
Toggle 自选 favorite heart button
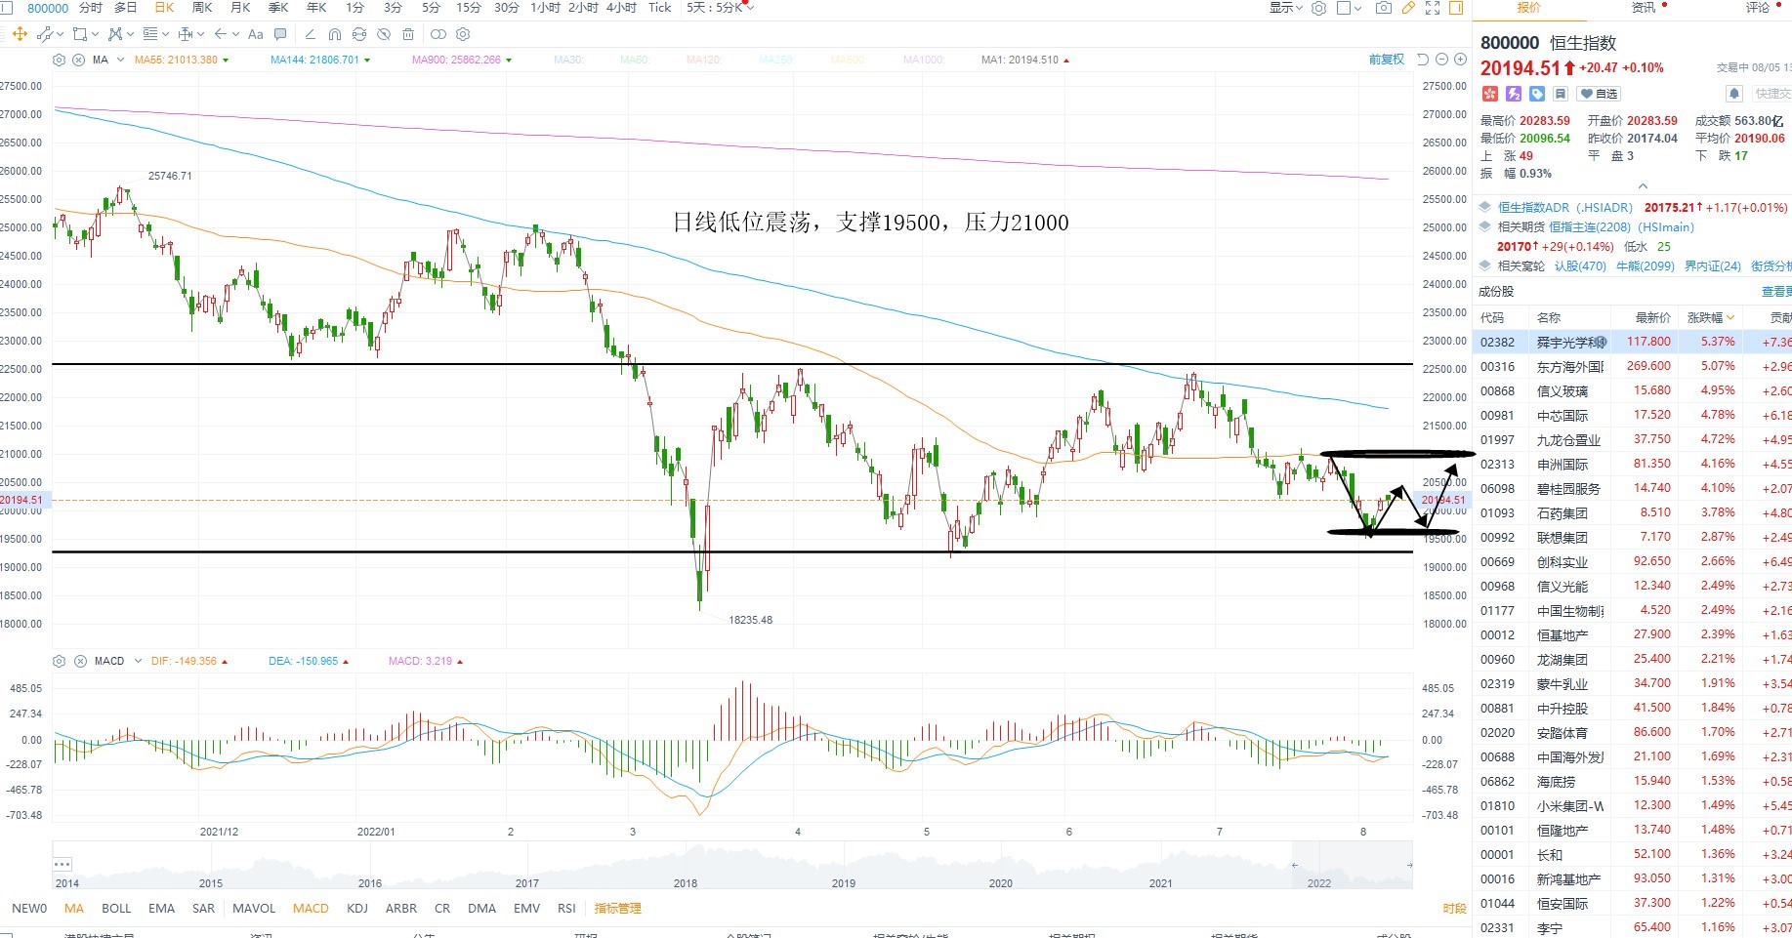tap(1599, 94)
